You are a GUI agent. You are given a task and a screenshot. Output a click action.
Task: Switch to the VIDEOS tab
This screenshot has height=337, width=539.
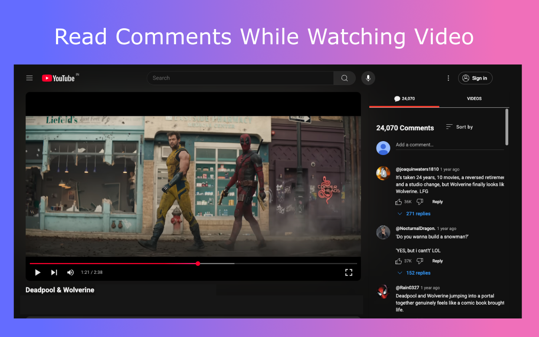474,99
